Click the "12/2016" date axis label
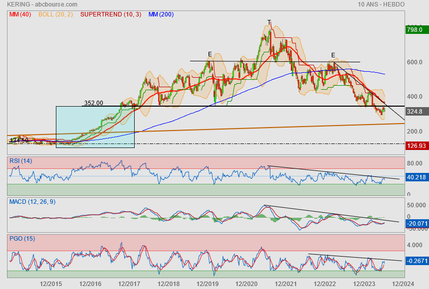 (90, 284)
